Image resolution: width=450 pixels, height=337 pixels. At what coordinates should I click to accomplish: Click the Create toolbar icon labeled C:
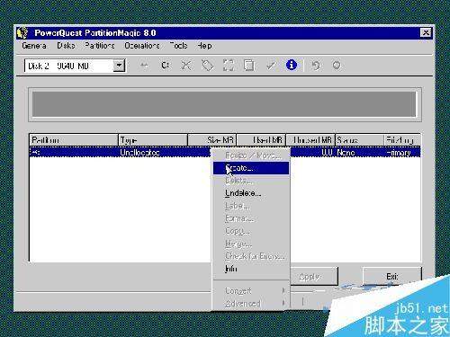pos(166,66)
